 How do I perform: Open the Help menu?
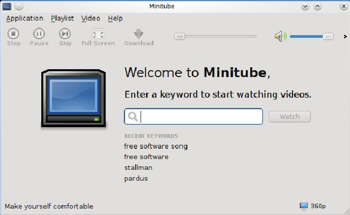pos(116,19)
